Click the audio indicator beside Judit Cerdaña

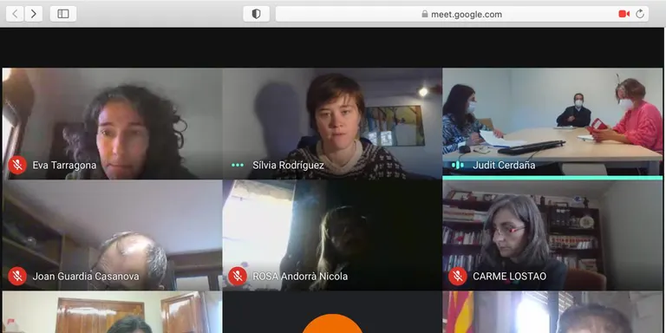(x=458, y=166)
